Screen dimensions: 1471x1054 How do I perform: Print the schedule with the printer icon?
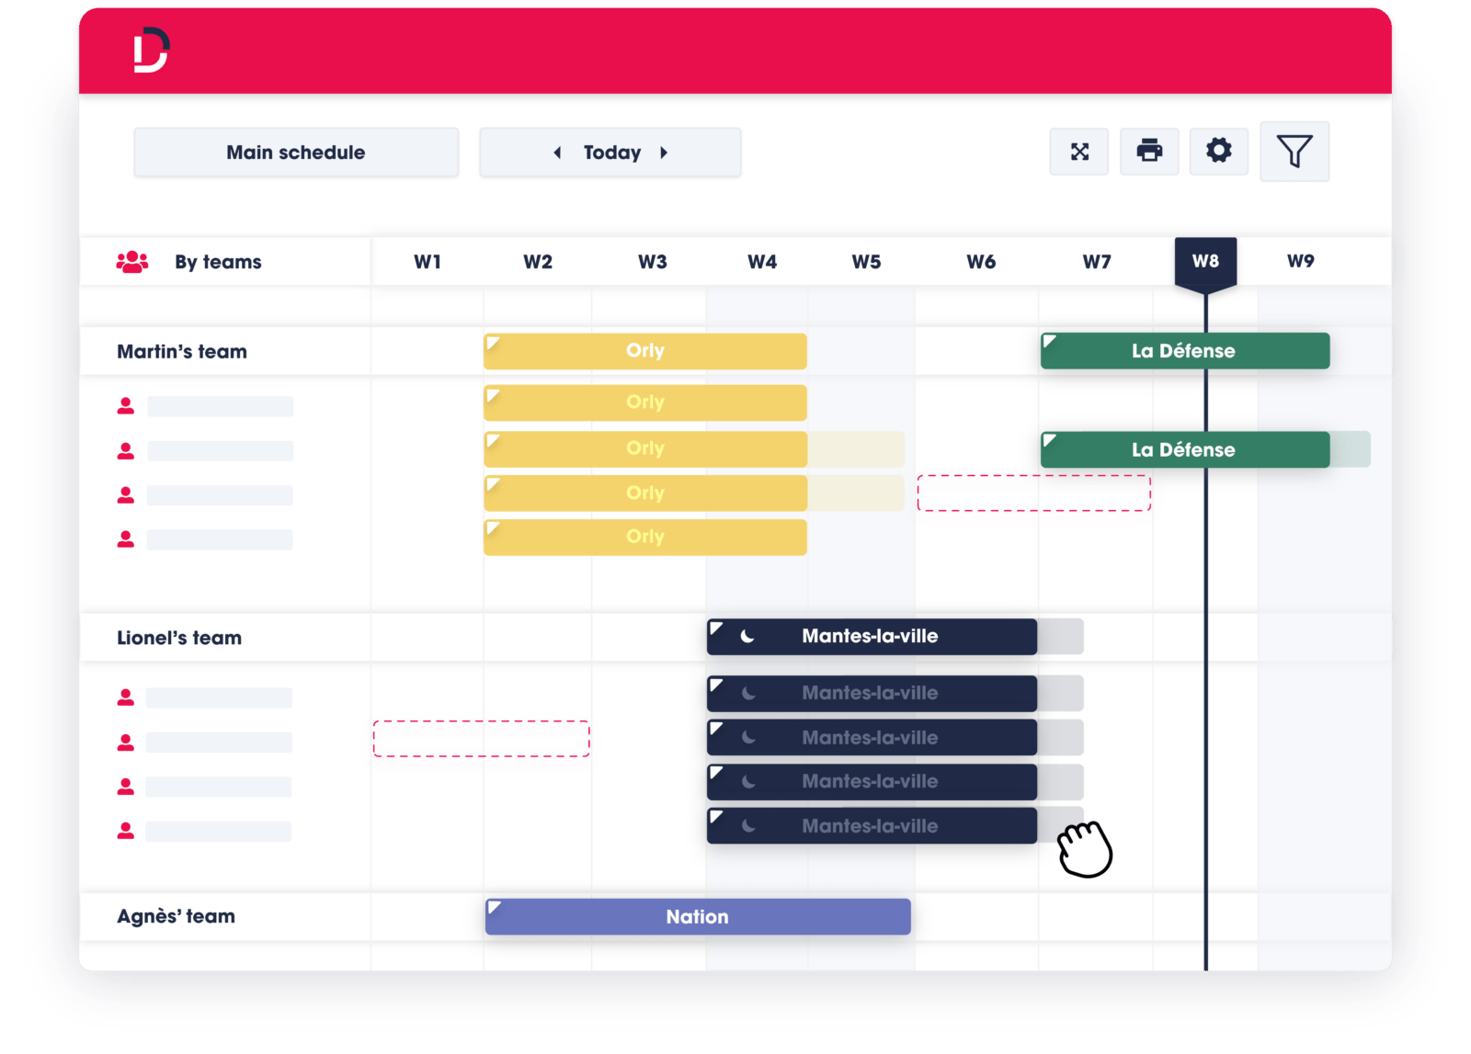[1149, 151]
